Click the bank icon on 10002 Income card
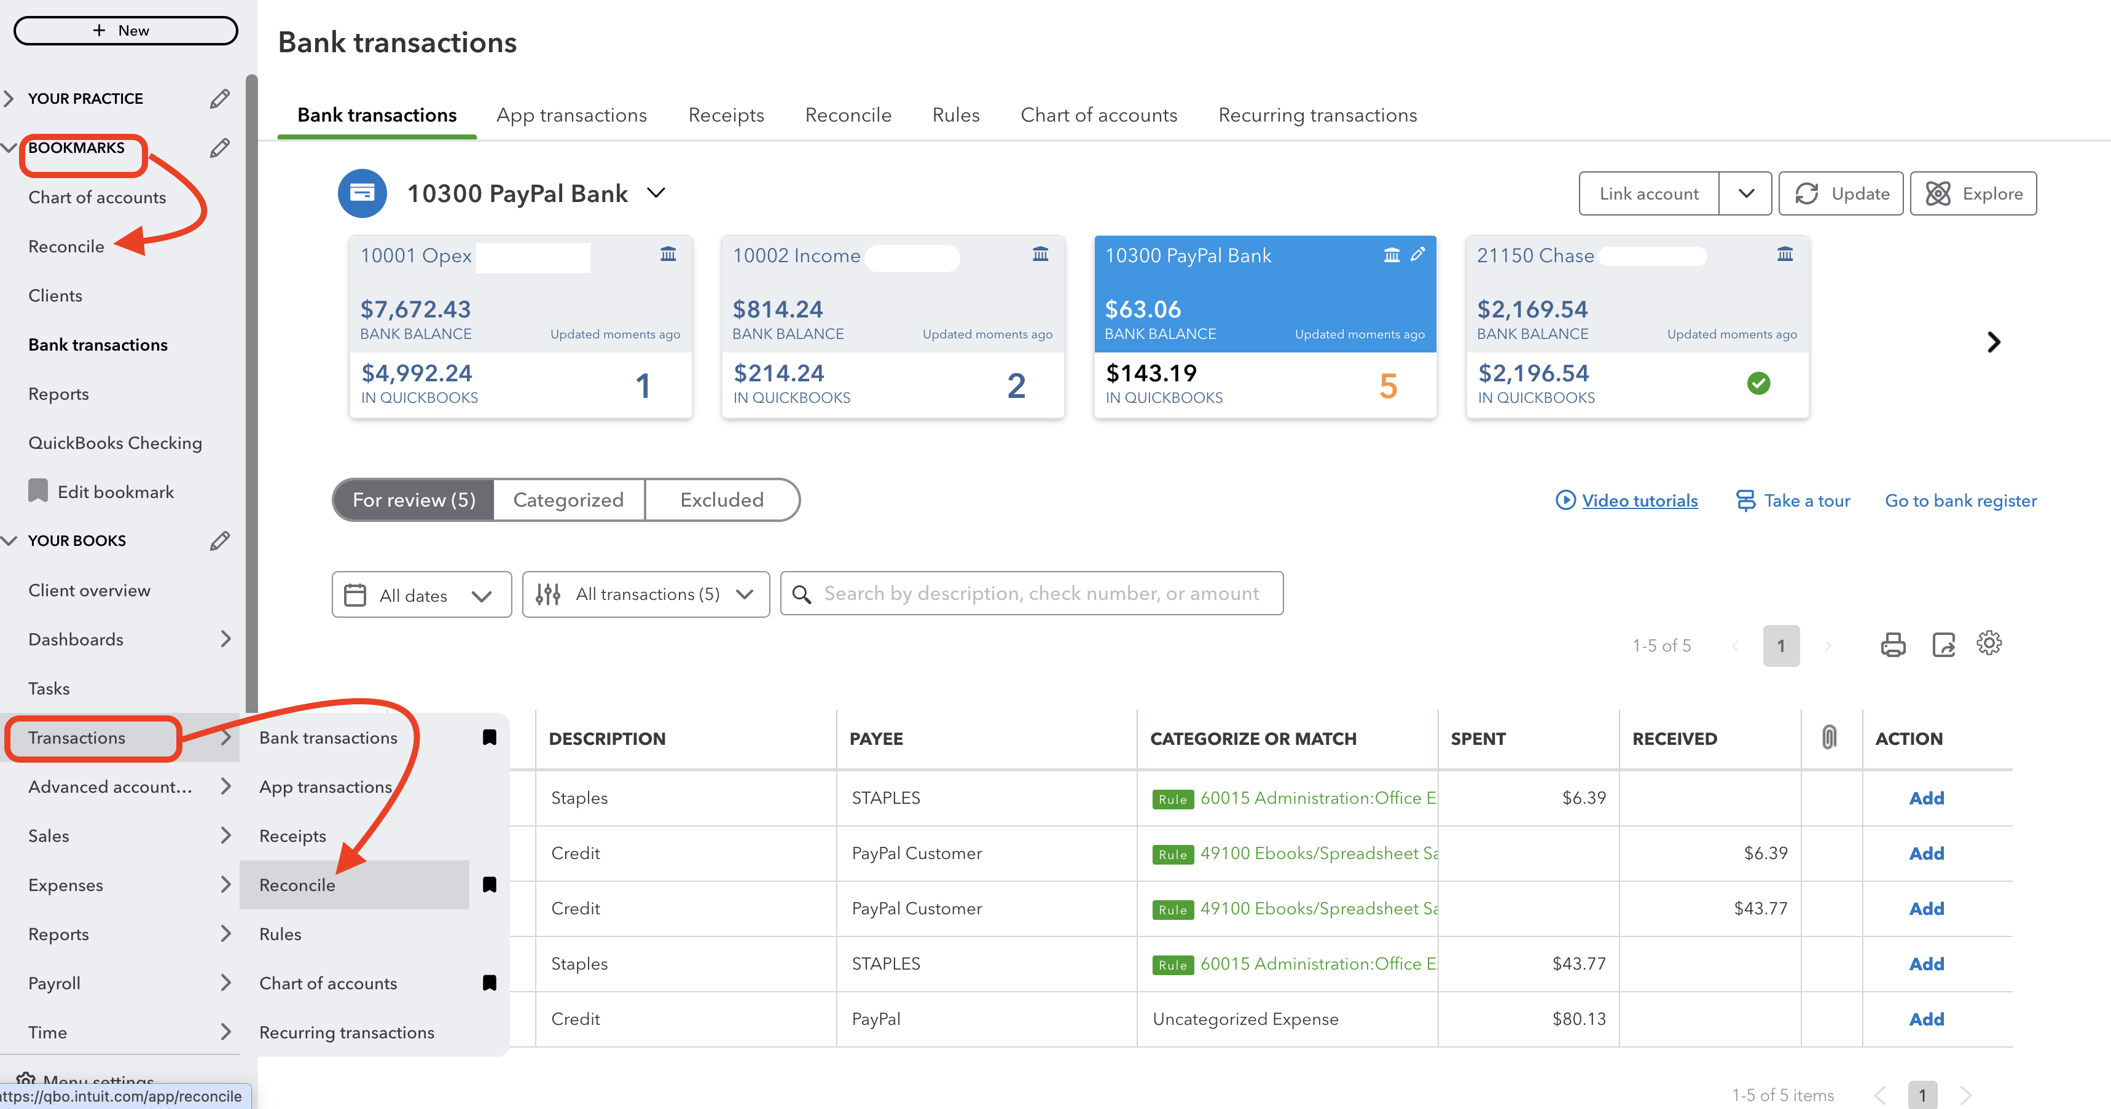The image size is (2111, 1109). (1040, 255)
